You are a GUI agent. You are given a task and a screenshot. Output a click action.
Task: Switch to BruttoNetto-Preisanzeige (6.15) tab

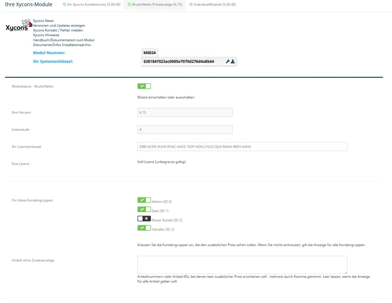(155, 4)
